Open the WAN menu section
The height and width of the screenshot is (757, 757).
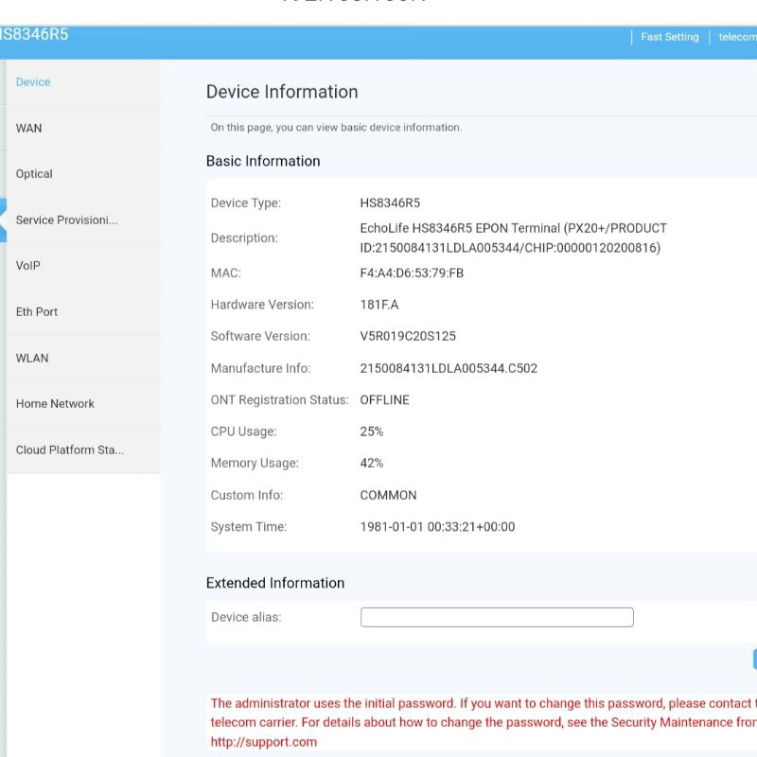[29, 128]
